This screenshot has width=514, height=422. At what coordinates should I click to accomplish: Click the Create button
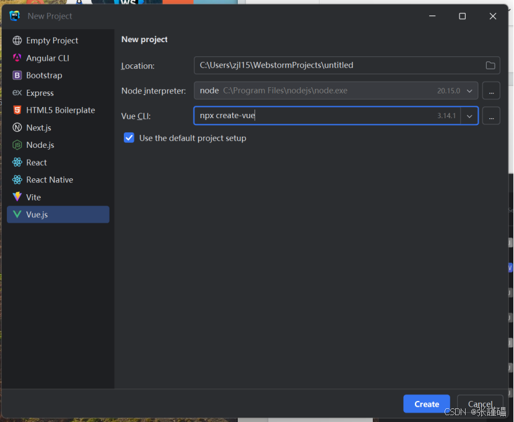point(427,404)
